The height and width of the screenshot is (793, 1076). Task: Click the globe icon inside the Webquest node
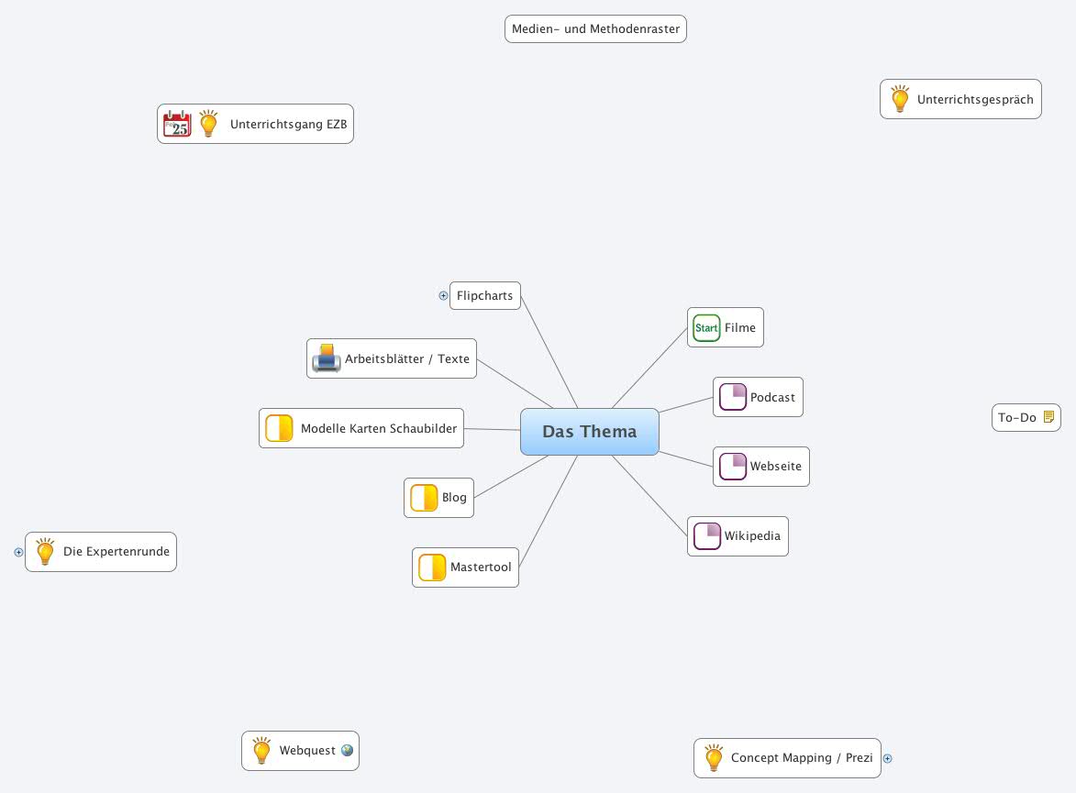pos(347,750)
